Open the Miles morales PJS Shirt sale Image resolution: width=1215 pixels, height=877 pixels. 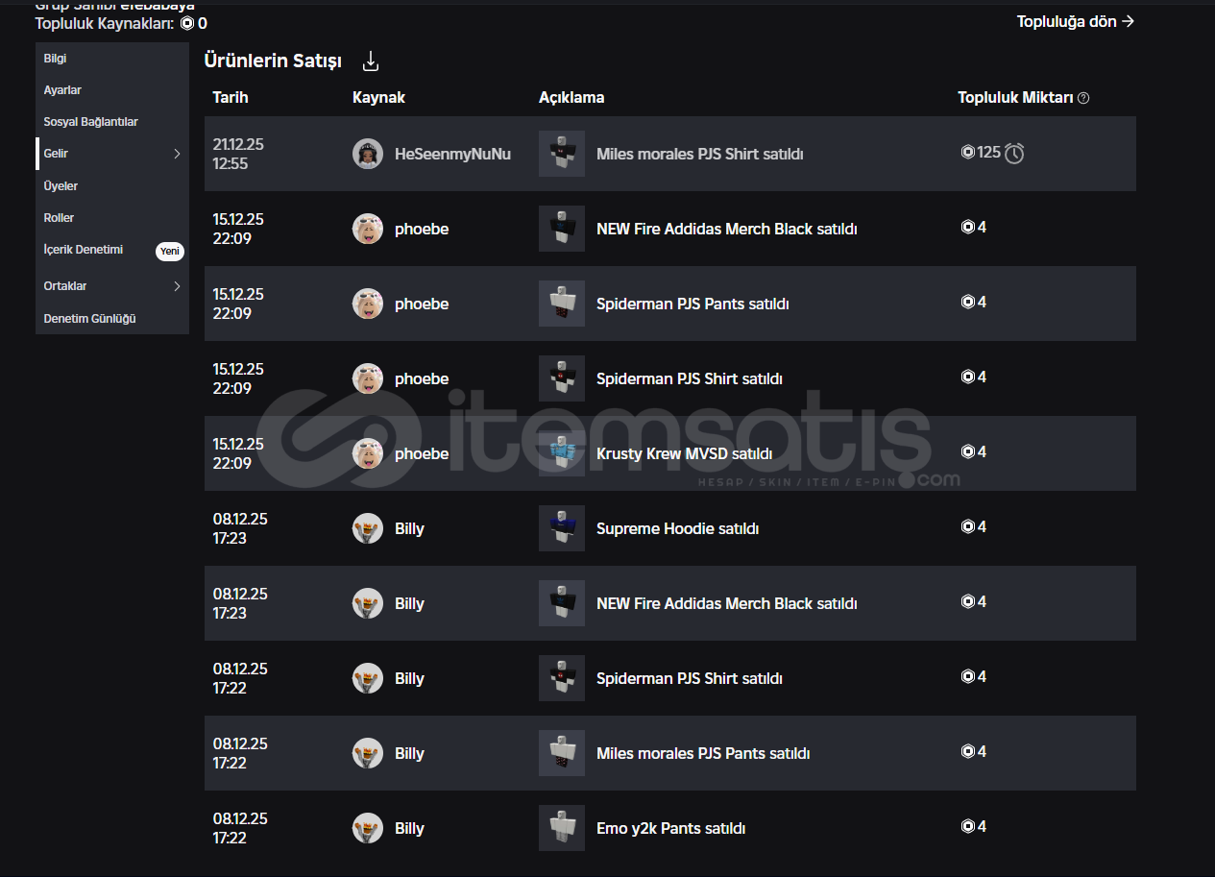click(699, 154)
